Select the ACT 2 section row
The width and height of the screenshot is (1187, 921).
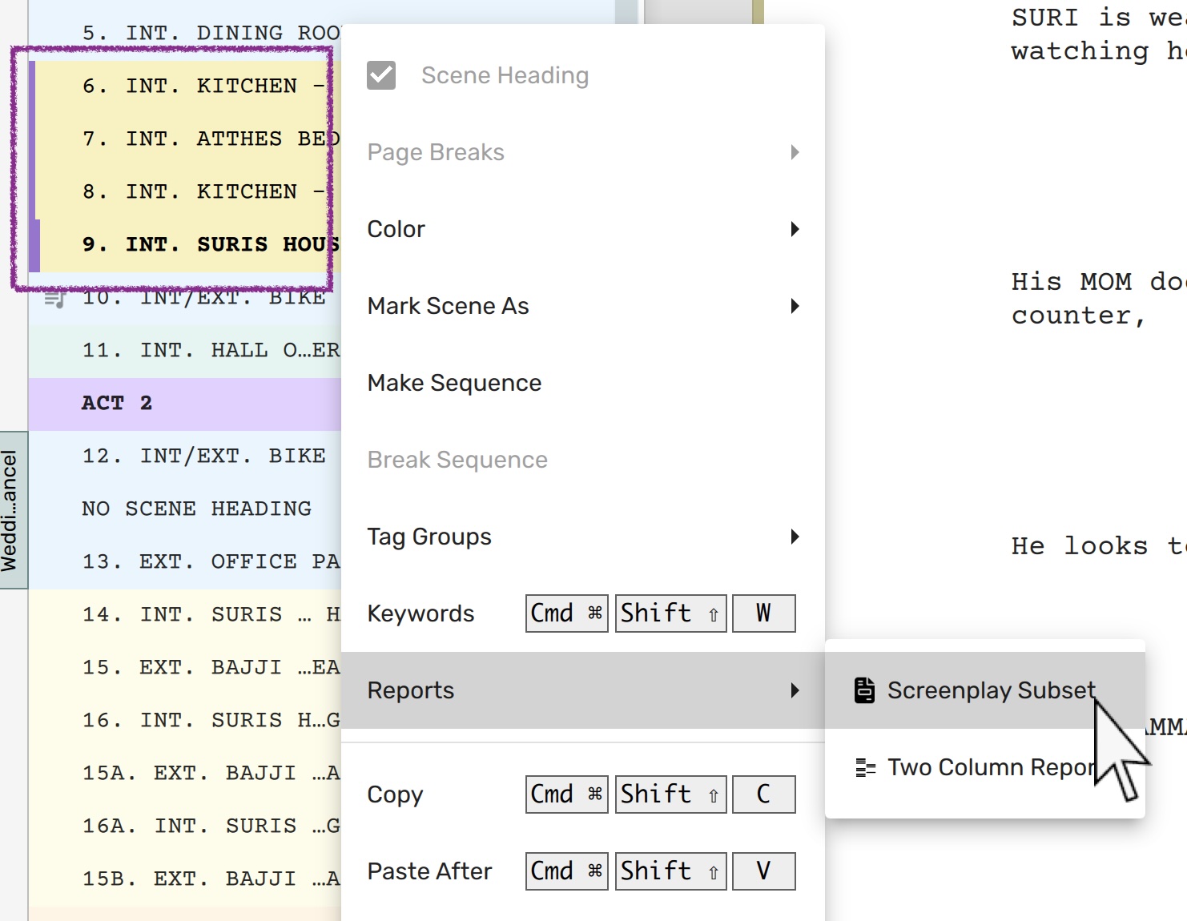[184, 403]
